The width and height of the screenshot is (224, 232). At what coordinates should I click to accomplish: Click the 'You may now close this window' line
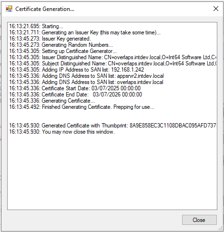(62, 132)
